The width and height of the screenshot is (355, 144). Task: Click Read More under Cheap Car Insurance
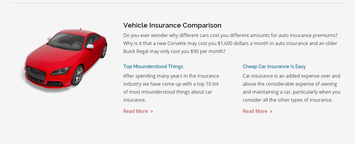[255, 111]
